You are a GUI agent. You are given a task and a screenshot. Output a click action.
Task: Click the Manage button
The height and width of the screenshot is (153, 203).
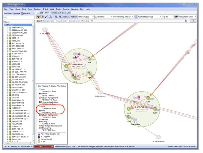(17, 13)
